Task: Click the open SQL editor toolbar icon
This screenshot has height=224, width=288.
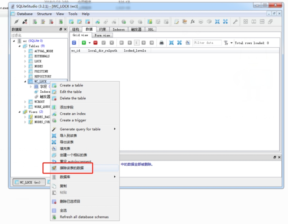Action: (x=176, y=22)
